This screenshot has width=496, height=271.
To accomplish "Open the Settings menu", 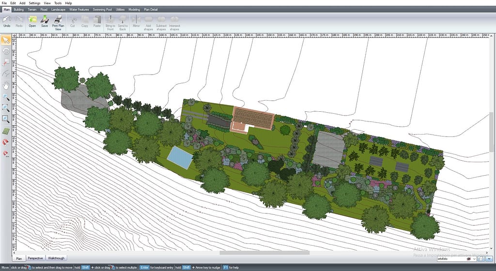I will [x=34, y=3].
